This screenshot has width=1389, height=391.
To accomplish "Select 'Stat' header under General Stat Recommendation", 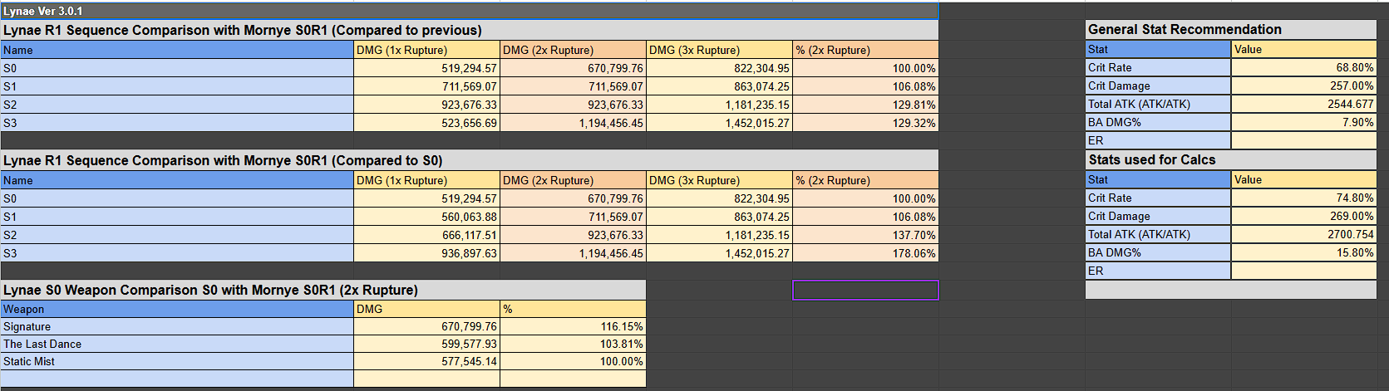I will pyautogui.click(x=1158, y=49).
